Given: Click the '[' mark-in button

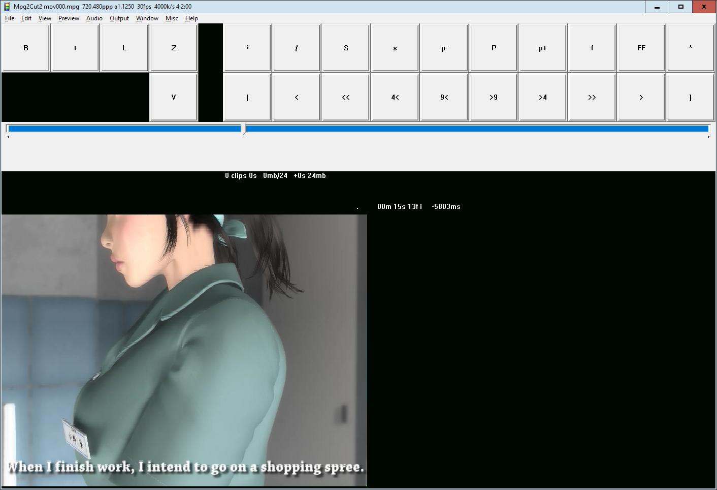Looking at the screenshot, I should (247, 97).
